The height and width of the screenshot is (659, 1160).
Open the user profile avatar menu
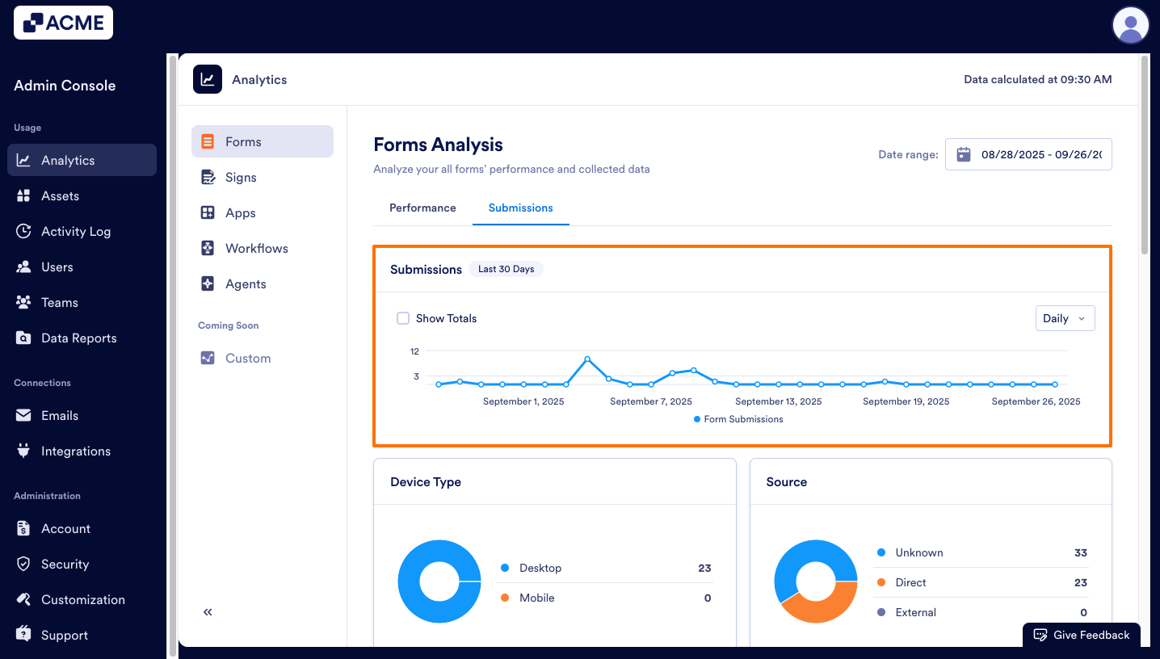(x=1130, y=25)
